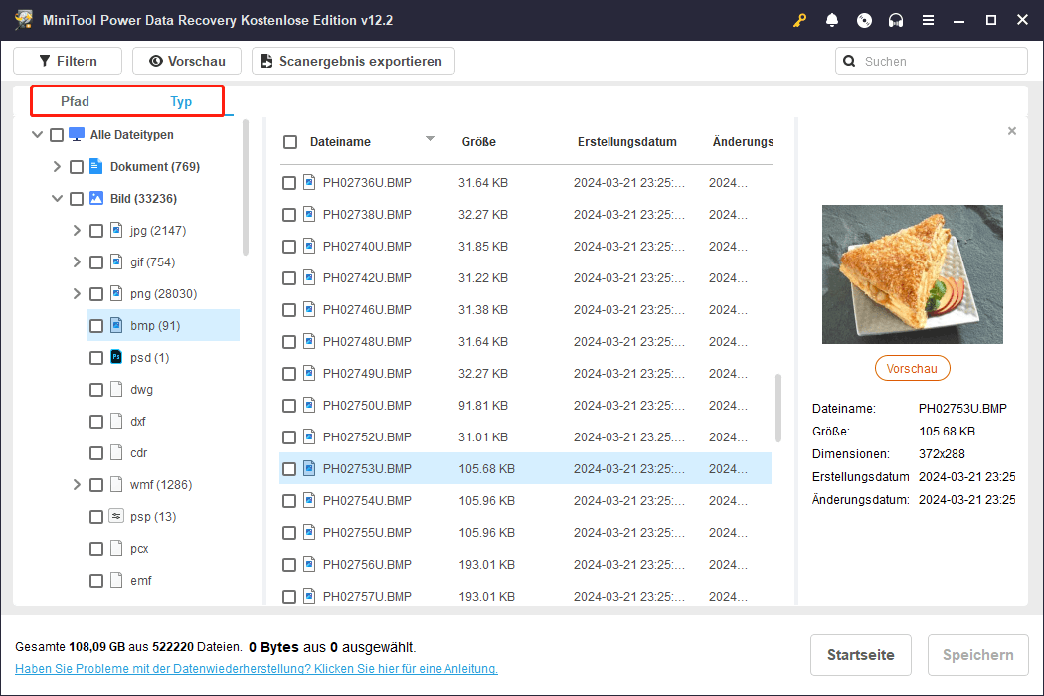This screenshot has width=1044, height=696.
Task: Click the MiniTool app logo icon
Action: pos(24,19)
